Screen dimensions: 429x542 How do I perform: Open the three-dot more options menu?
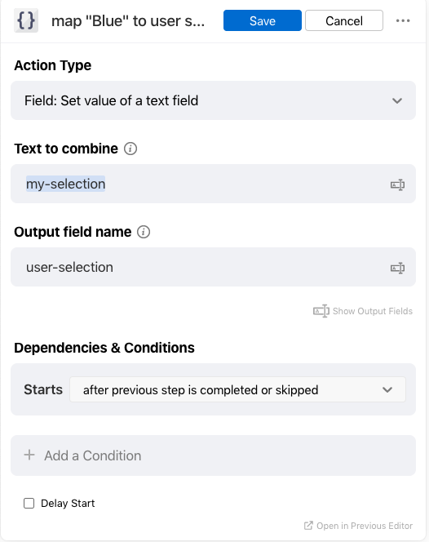coord(403,20)
